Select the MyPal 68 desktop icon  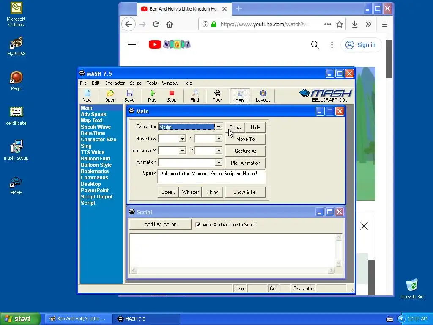tap(16, 46)
